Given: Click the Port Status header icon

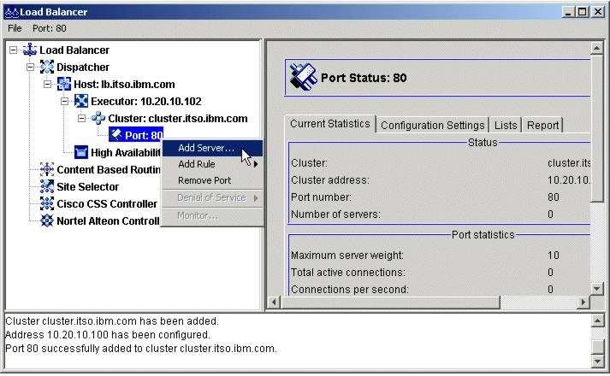Looking at the screenshot, I should click(303, 77).
